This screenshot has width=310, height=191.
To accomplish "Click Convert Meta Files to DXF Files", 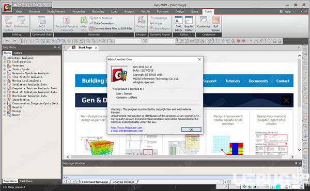I will [111, 28].
